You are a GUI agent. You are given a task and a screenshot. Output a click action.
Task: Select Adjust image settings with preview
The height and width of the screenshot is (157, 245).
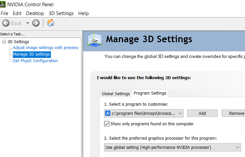tap(46, 48)
